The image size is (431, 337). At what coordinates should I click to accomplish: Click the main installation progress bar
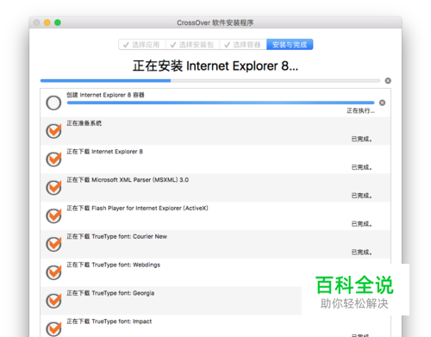pyautogui.click(x=210, y=81)
